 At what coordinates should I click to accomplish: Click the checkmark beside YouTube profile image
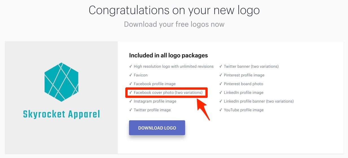(221, 110)
